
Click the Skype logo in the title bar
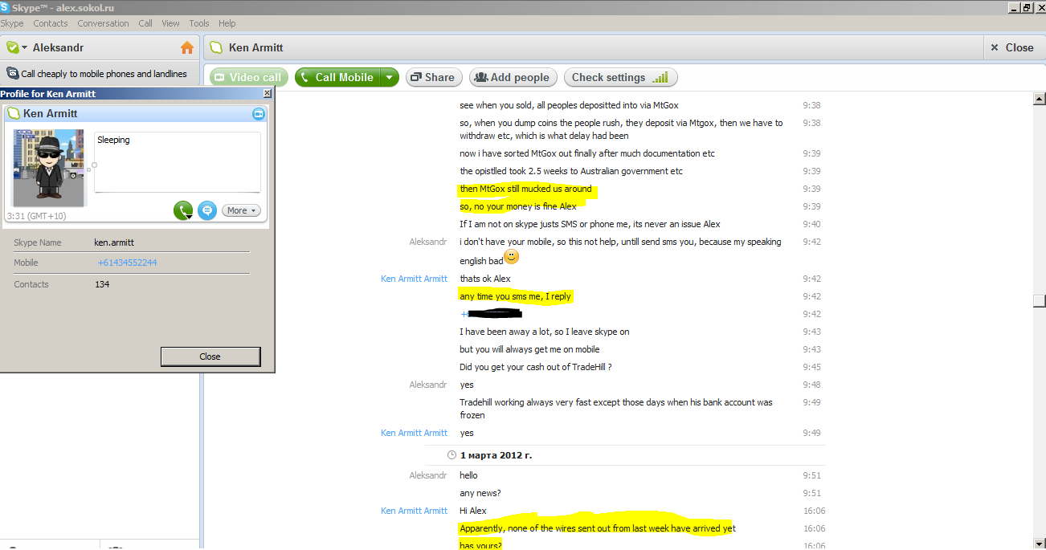(x=6, y=7)
